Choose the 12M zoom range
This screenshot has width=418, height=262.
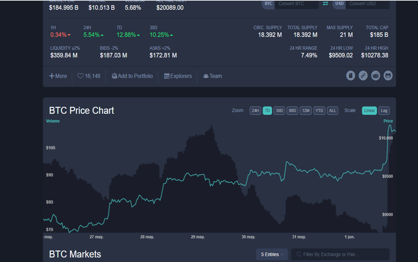pyautogui.click(x=306, y=111)
